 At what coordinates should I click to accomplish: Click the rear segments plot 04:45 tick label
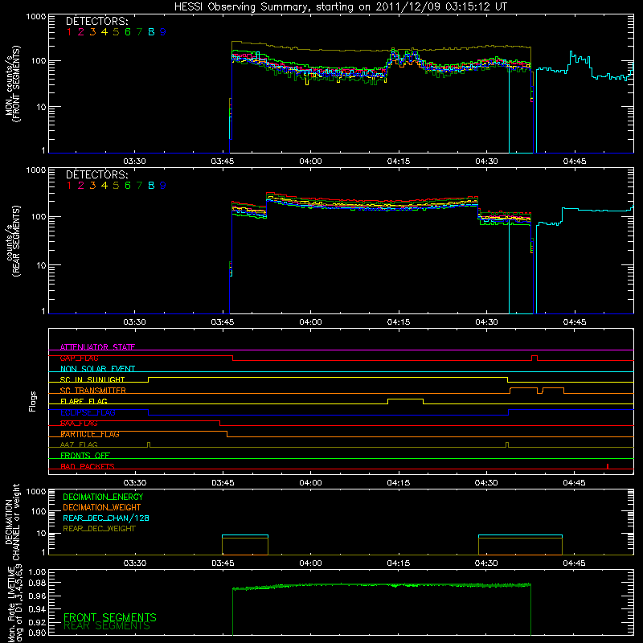574,322
